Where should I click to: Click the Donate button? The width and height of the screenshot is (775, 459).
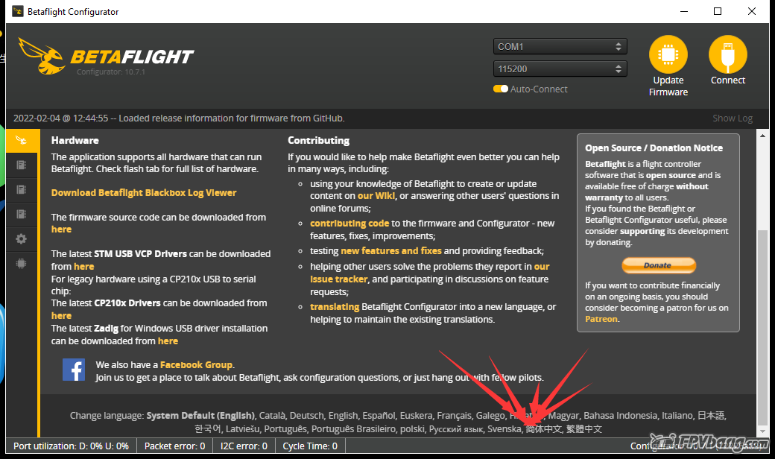(x=658, y=265)
